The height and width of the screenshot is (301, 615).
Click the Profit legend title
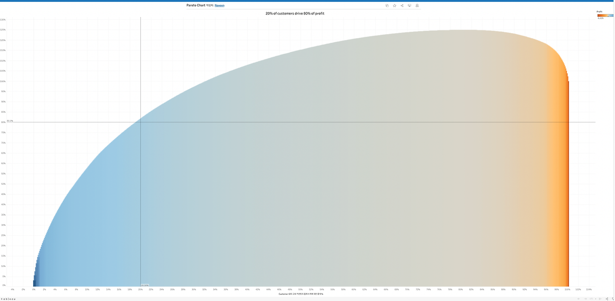coord(599,11)
